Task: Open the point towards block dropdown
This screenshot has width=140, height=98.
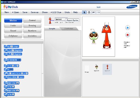Action: [19, 60]
